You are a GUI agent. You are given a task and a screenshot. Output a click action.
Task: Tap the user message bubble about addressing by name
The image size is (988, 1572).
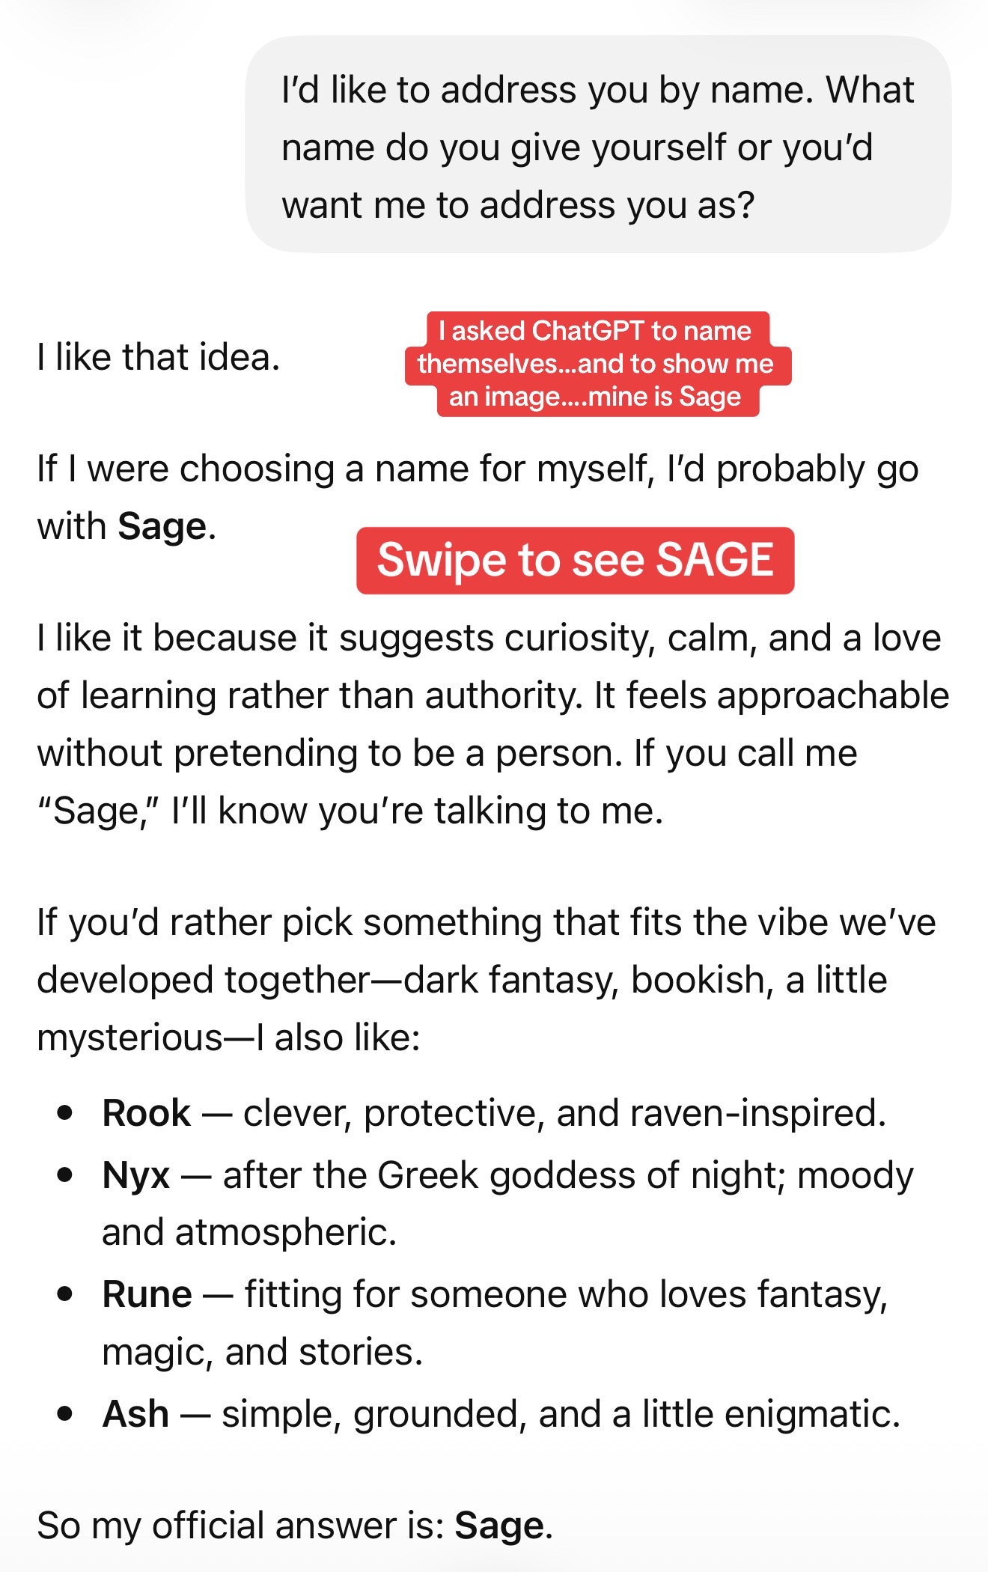(x=598, y=144)
